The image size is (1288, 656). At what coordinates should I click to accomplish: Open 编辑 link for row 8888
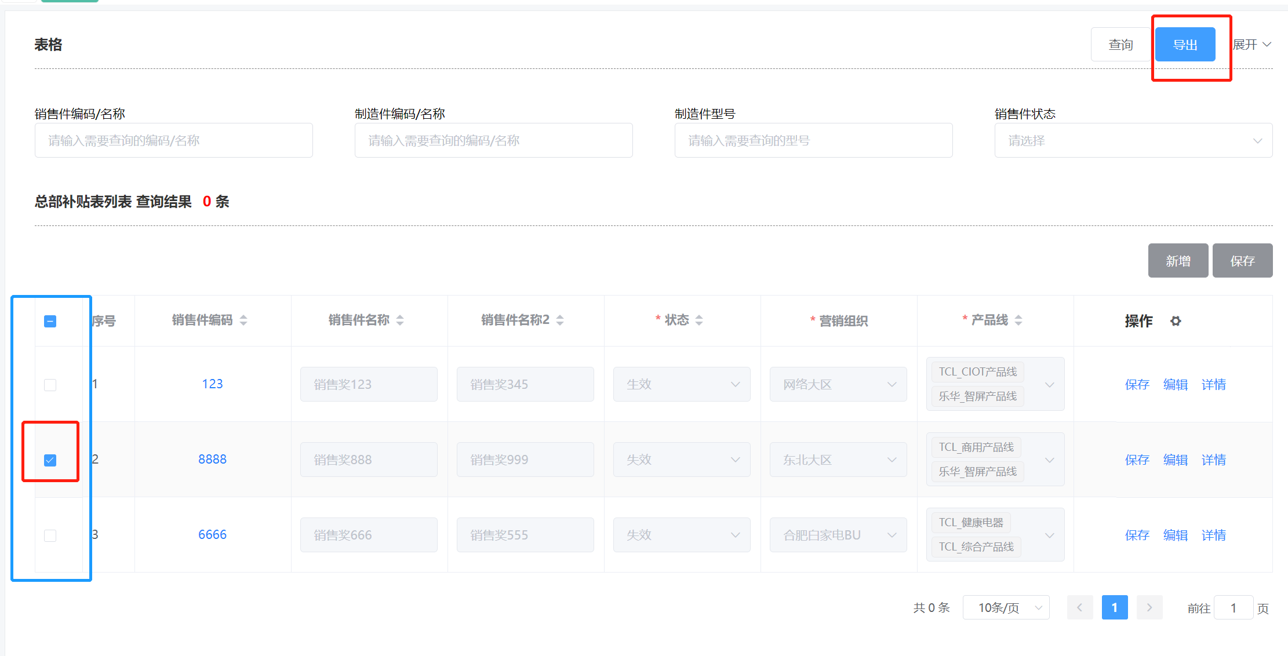pos(1175,460)
